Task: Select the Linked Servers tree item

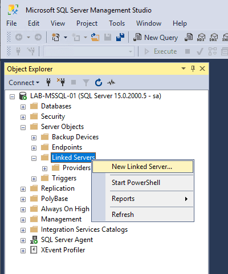Action: 74,158
